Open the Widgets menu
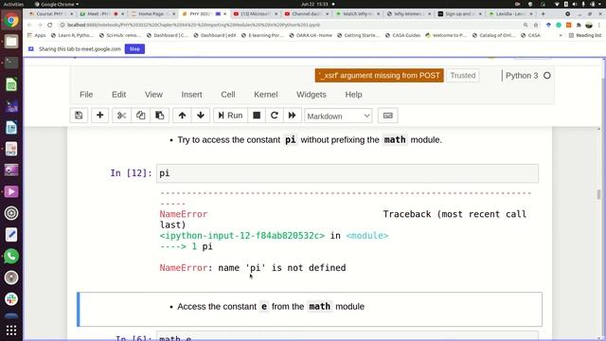Screen dimensions: 606x341 coord(312,95)
